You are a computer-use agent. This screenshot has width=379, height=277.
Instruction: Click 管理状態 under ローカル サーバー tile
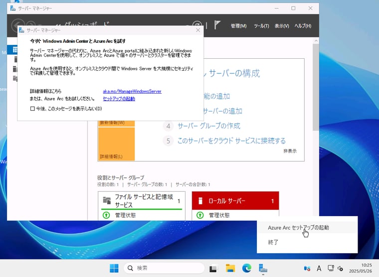[219, 215]
